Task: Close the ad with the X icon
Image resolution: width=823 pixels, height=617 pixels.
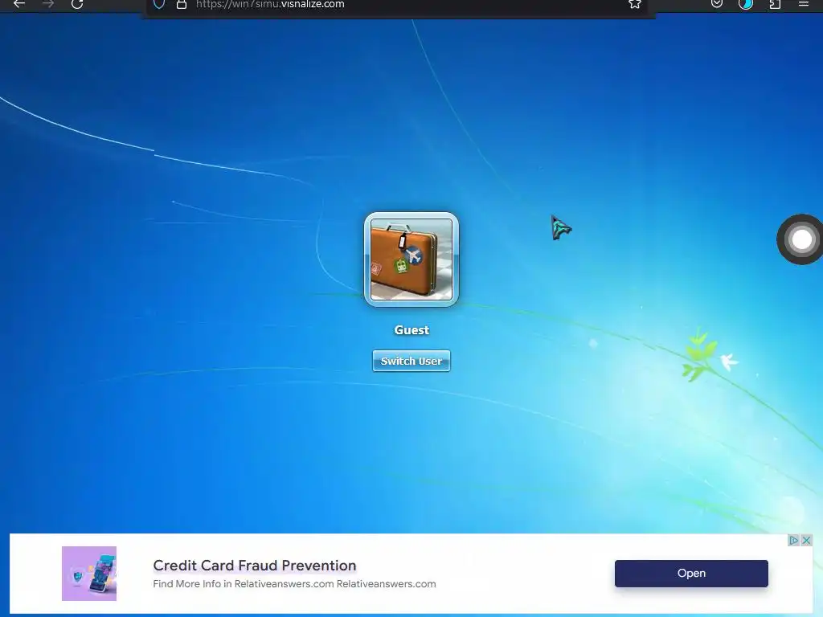Action: [x=807, y=540]
